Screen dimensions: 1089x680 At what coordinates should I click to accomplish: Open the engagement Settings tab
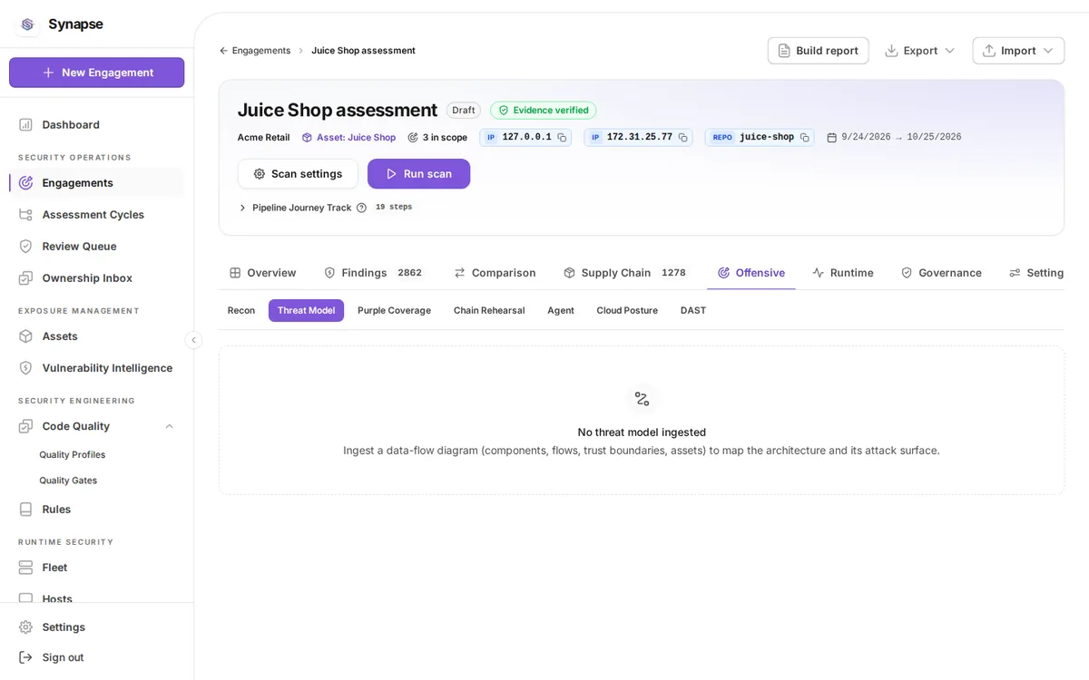pos(1036,273)
